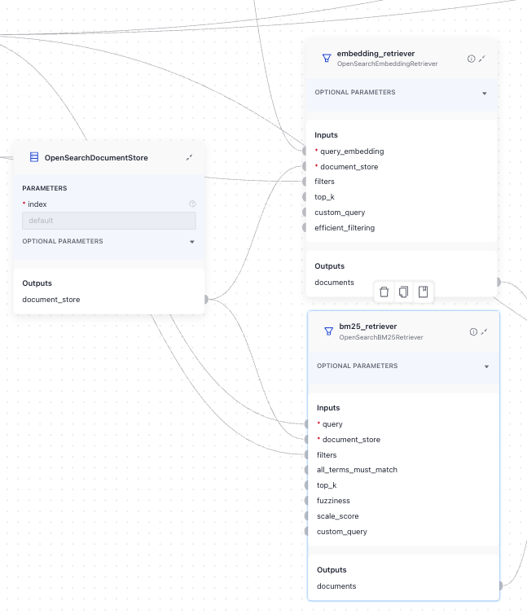Select the bm25_retriever node title

pyautogui.click(x=368, y=327)
